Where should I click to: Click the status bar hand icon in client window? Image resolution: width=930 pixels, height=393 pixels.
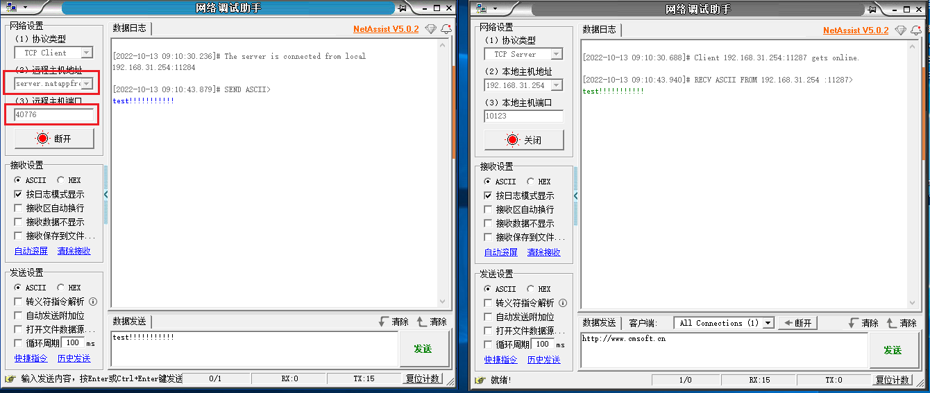click(10, 379)
